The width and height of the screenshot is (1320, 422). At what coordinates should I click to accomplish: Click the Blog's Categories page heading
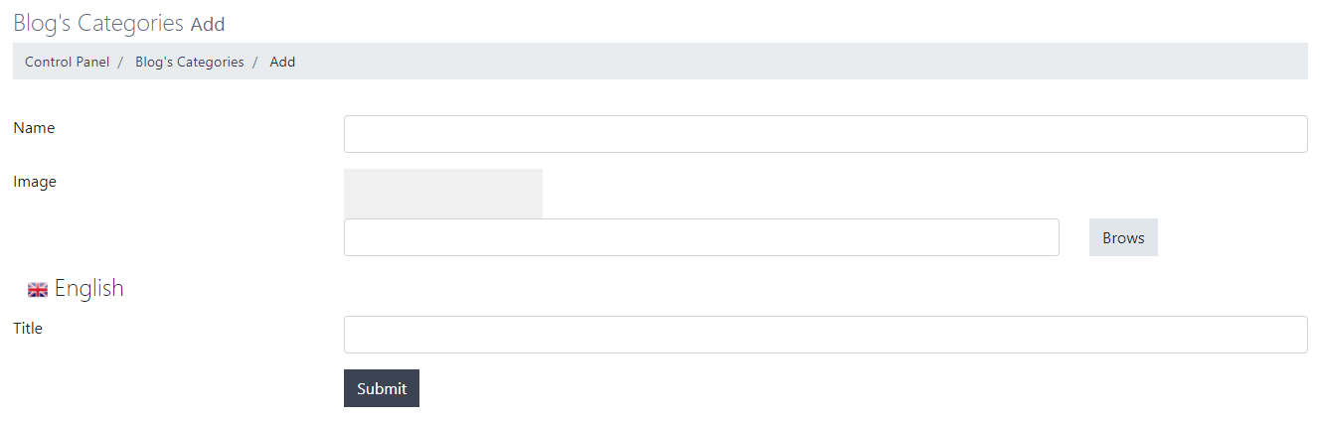coord(98,23)
